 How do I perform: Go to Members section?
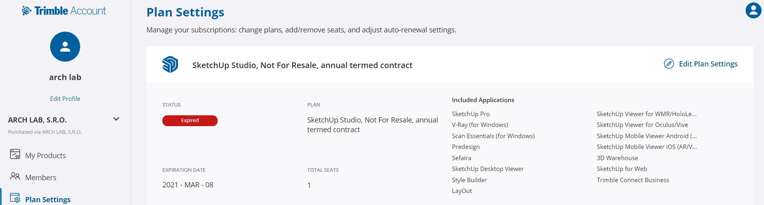tap(40, 177)
